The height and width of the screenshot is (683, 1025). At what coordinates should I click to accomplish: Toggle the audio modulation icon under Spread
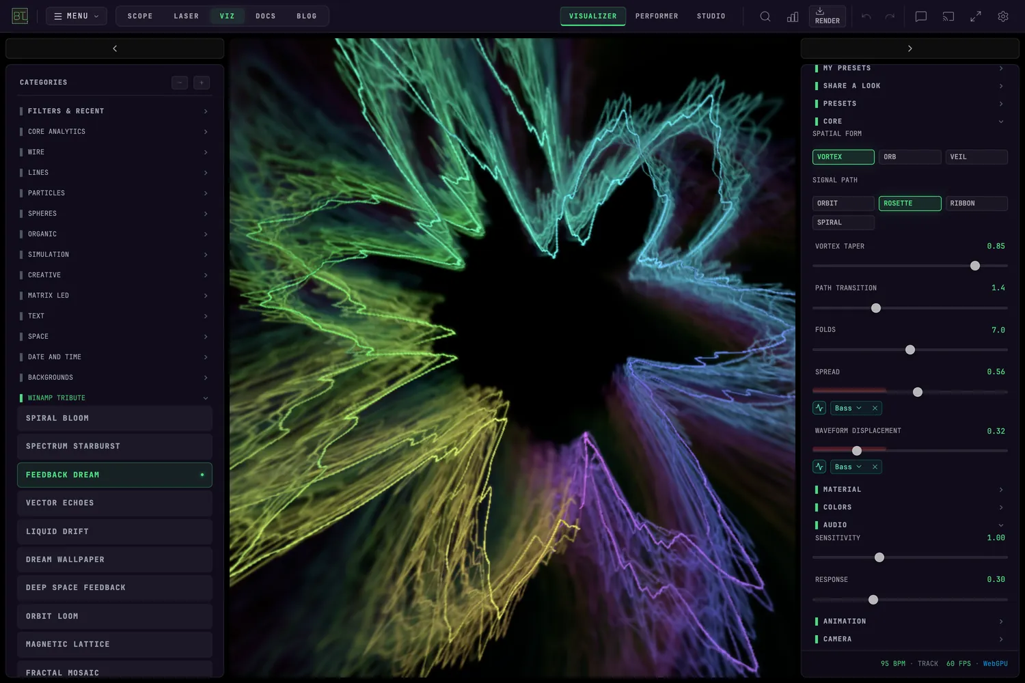pyautogui.click(x=819, y=408)
